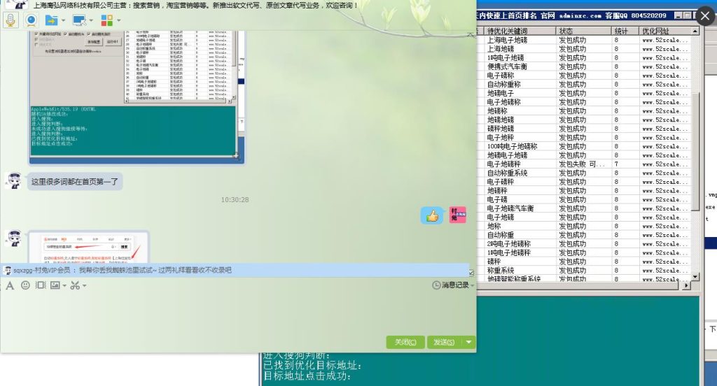This screenshot has width=717, height=386.
Task: Open 消息记录 message history
Action: tap(450, 285)
